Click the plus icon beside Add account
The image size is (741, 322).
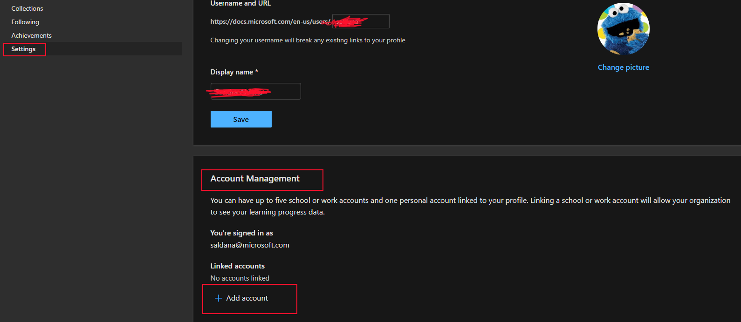(x=218, y=298)
